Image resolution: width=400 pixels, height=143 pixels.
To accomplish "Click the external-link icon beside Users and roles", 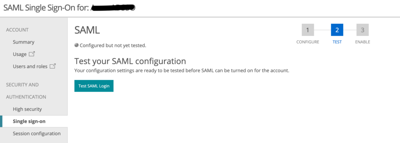I will [x=53, y=66].
